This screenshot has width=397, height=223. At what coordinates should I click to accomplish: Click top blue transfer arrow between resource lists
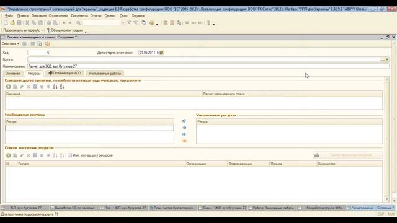point(184,121)
